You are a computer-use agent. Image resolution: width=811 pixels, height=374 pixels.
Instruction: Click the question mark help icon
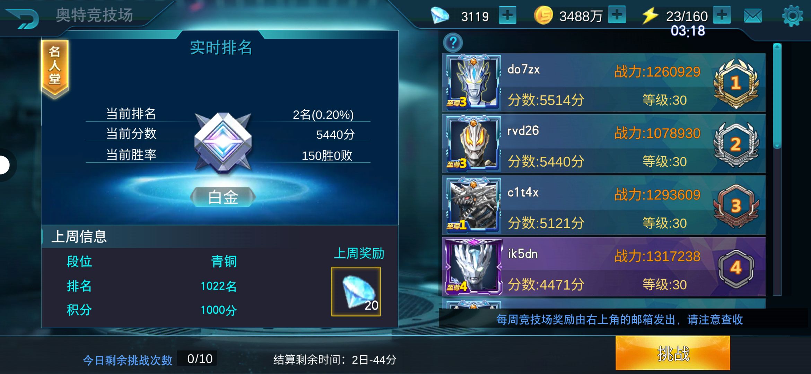pyautogui.click(x=453, y=43)
